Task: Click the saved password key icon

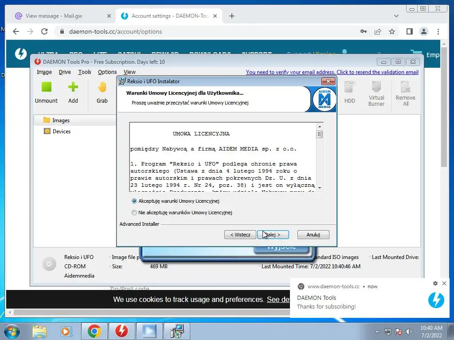Action: [x=364, y=31]
